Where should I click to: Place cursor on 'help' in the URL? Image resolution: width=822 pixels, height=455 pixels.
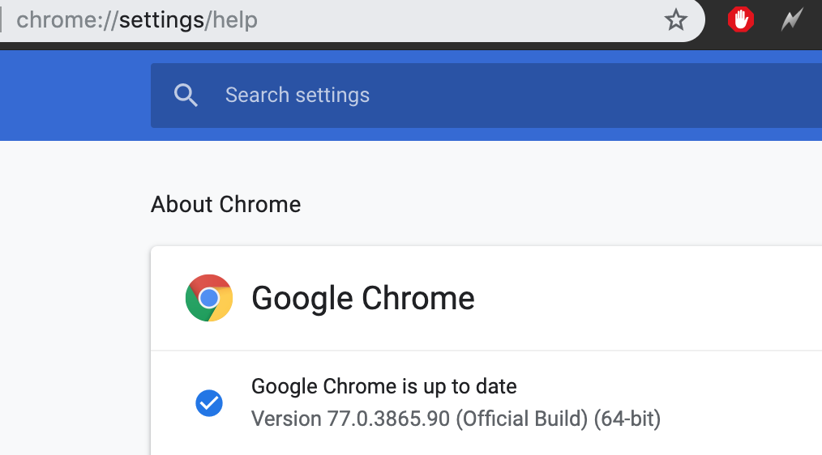(x=234, y=20)
